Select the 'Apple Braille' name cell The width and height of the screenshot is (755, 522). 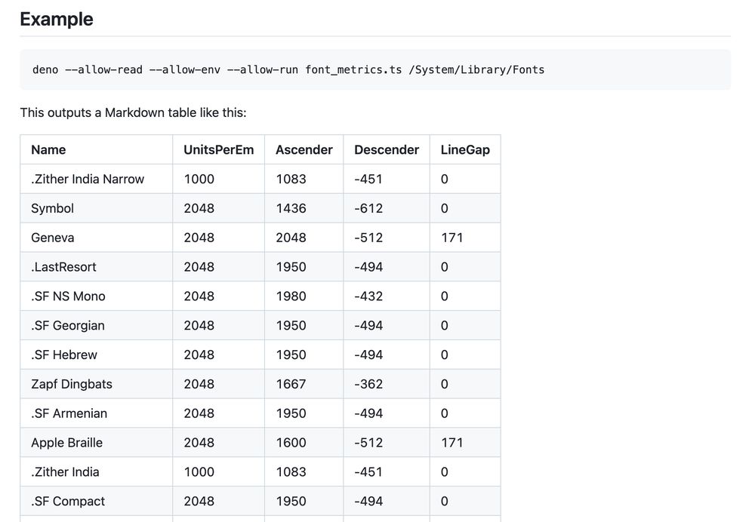coord(97,443)
